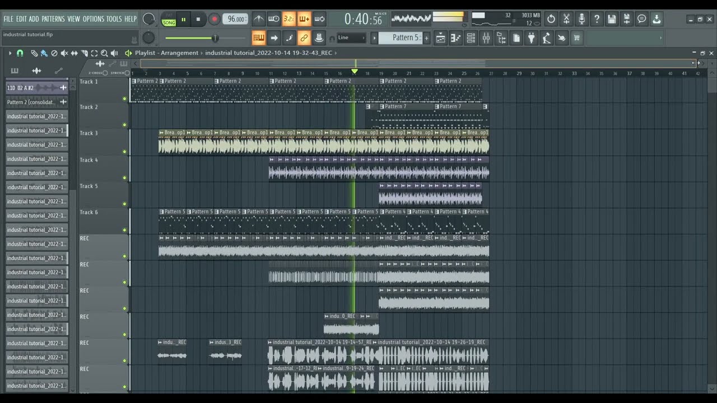The width and height of the screenshot is (717, 403).
Task: Open the Mixer icon
Action: click(486, 38)
